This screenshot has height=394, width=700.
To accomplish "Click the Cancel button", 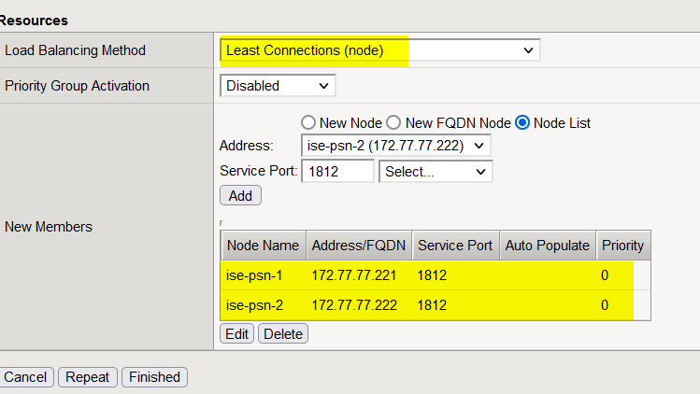I will [x=25, y=377].
